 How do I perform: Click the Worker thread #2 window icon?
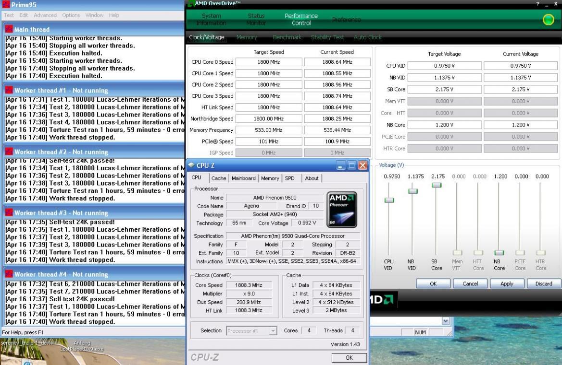9,152
